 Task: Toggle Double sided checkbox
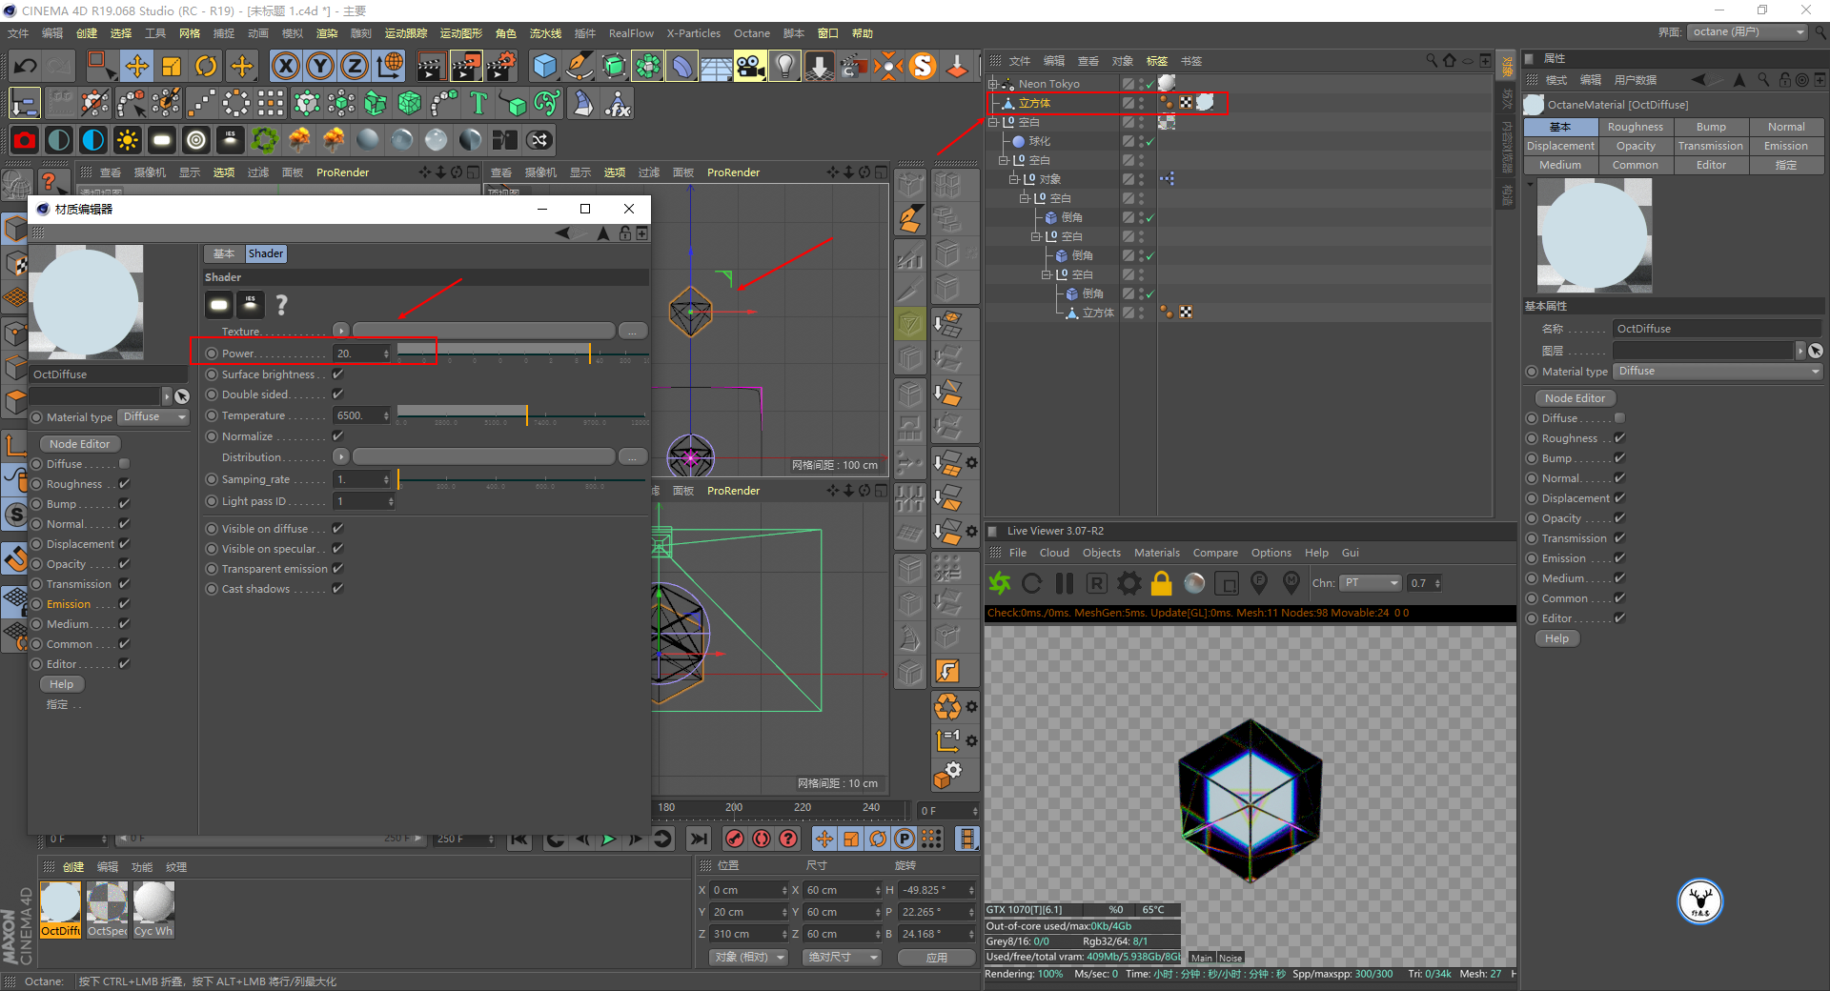(337, 394)
